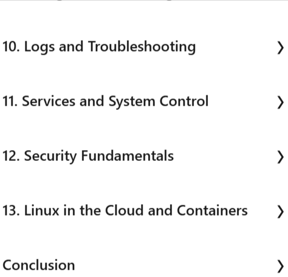Expand the Conclusion section chevron

pos(280,266)
